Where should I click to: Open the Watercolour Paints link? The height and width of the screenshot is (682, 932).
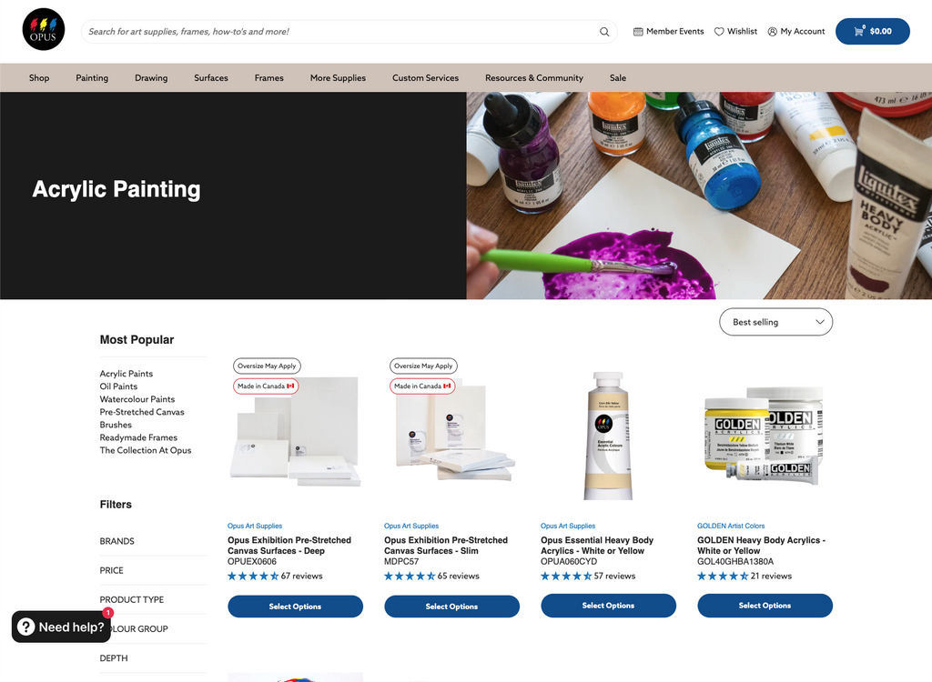point(137,399)
